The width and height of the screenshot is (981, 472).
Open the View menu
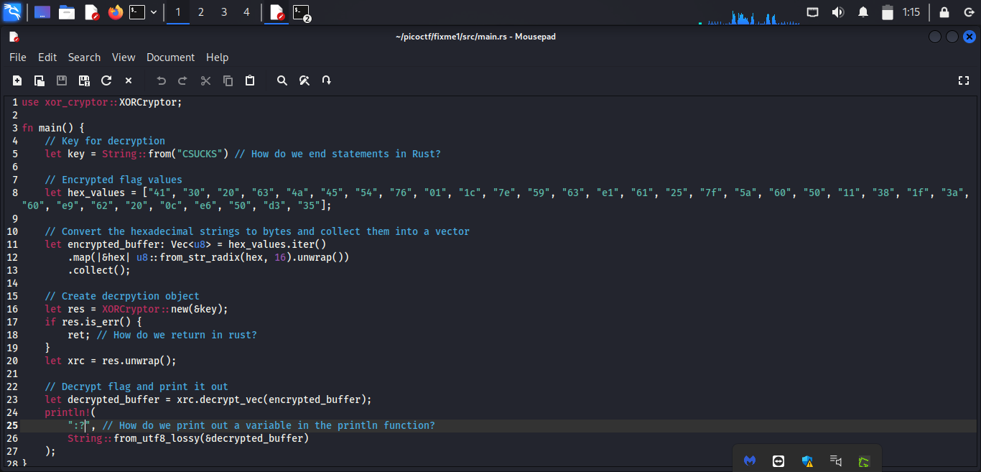click(124, 57)
